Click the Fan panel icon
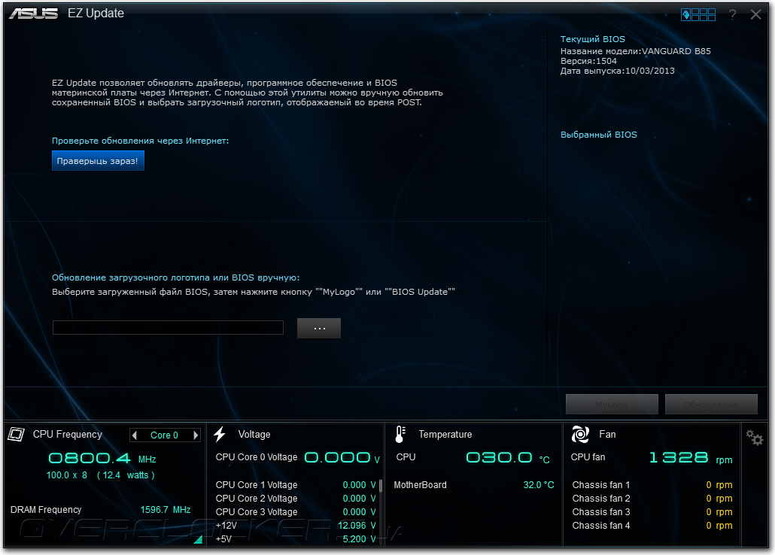 pos(580,434)
